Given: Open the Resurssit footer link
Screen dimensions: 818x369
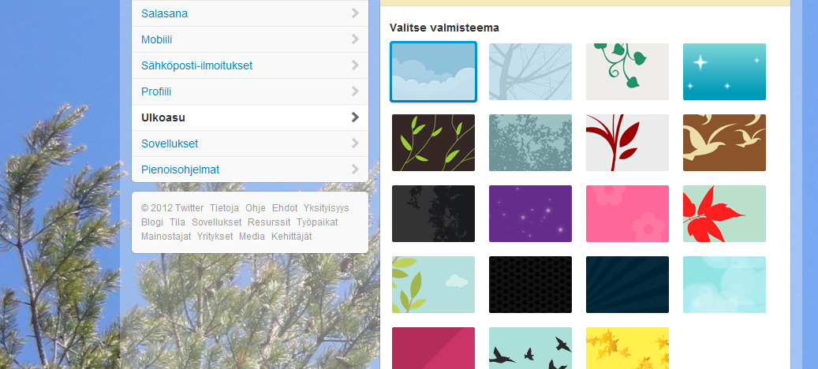Looking at the screenshot, I should pos(269,222).
